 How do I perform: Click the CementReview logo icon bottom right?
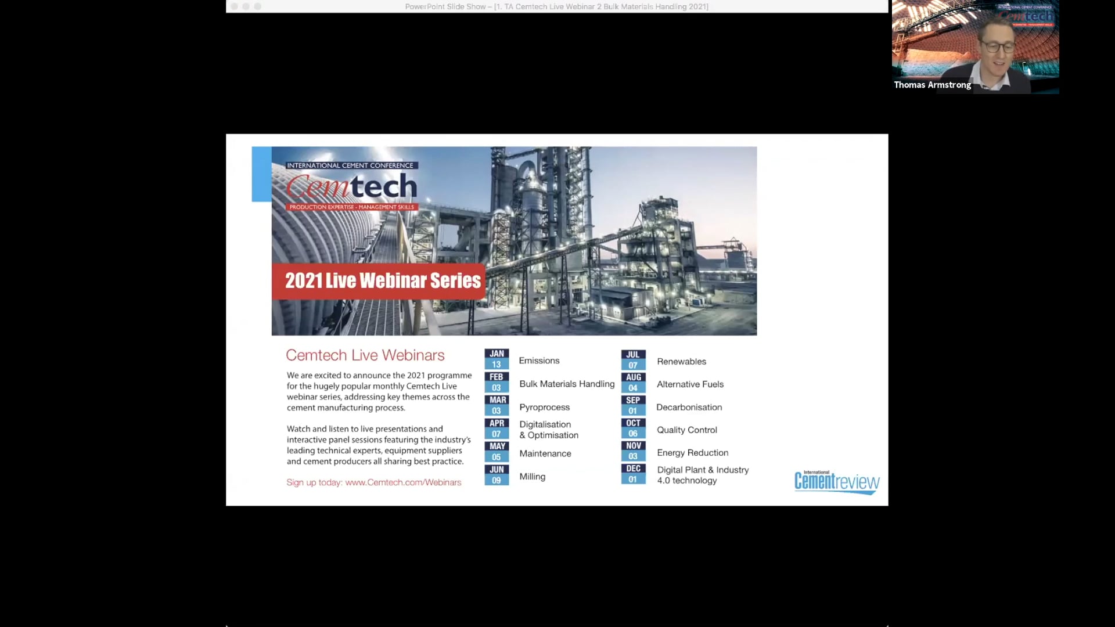click(x=837, y=481)
